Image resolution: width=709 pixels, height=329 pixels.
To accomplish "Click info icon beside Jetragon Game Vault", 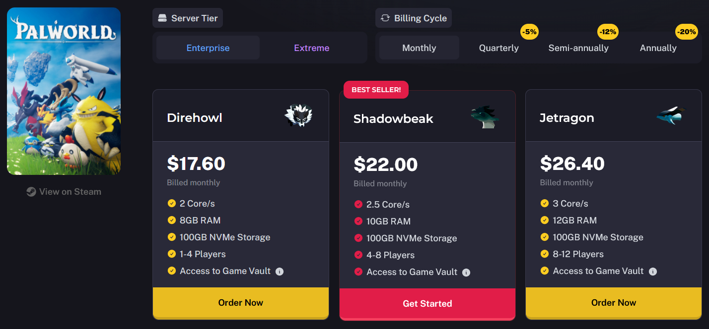I will 653,272.
